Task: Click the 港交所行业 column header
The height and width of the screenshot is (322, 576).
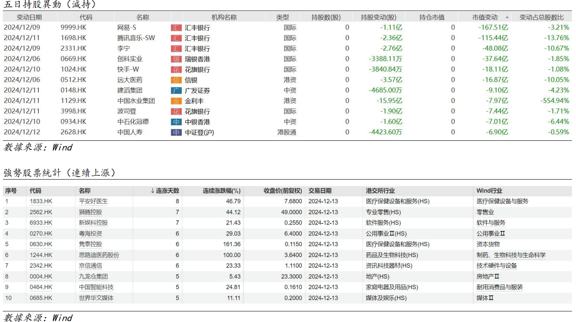Action: 380,191
